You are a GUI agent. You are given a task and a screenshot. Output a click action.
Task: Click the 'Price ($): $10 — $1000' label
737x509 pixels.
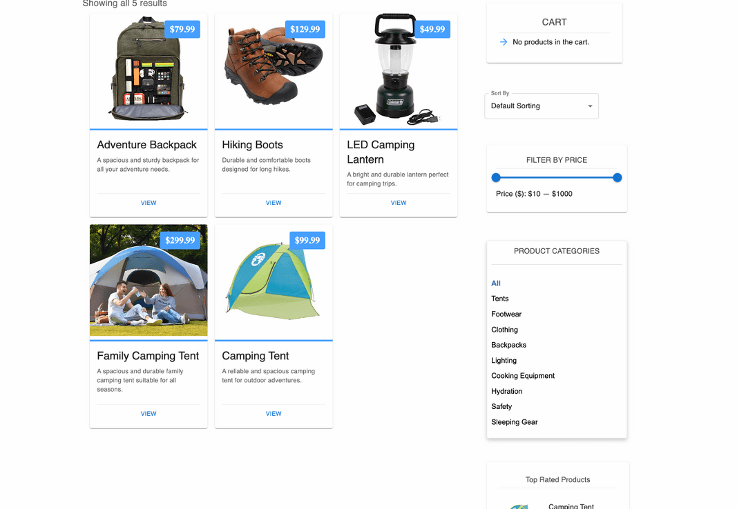pyautogui.click(x=534, y=194)
